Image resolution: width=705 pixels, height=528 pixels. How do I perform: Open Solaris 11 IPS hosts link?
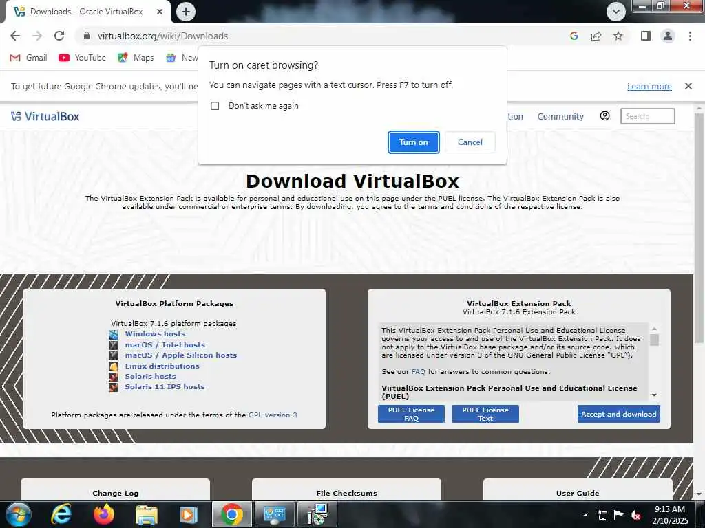[165, 386]
